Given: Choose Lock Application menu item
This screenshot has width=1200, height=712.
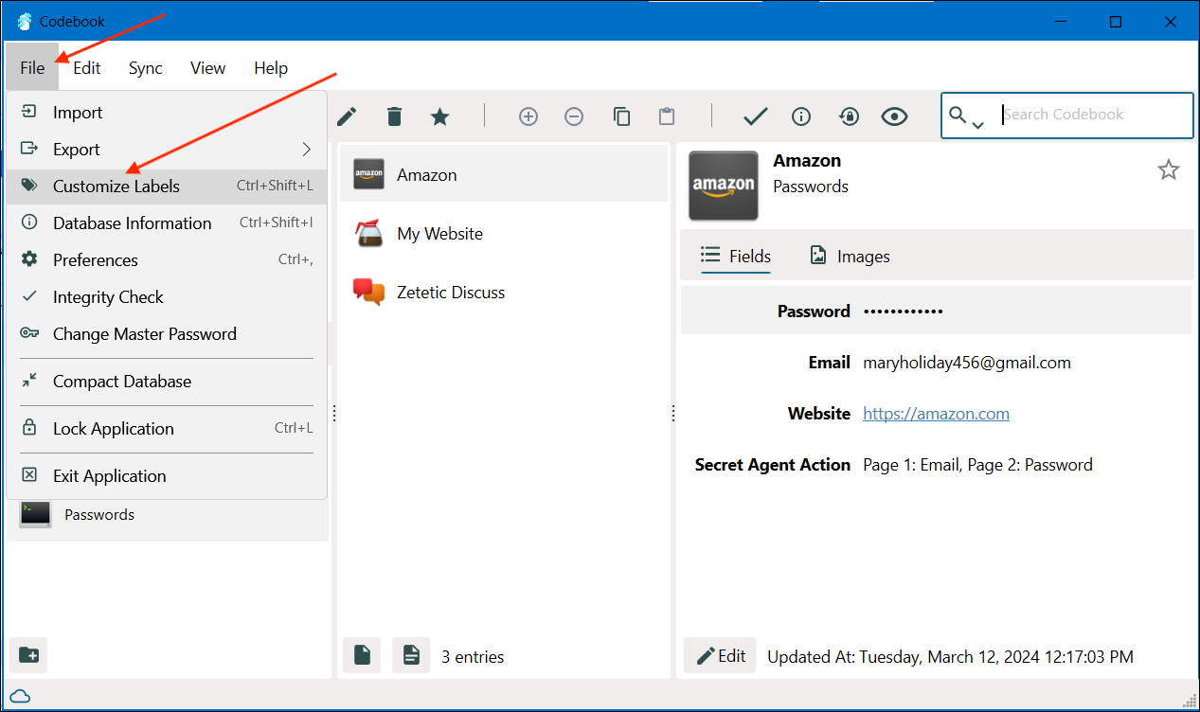Looking at the screenshot, I should click(x=167, y=428).
